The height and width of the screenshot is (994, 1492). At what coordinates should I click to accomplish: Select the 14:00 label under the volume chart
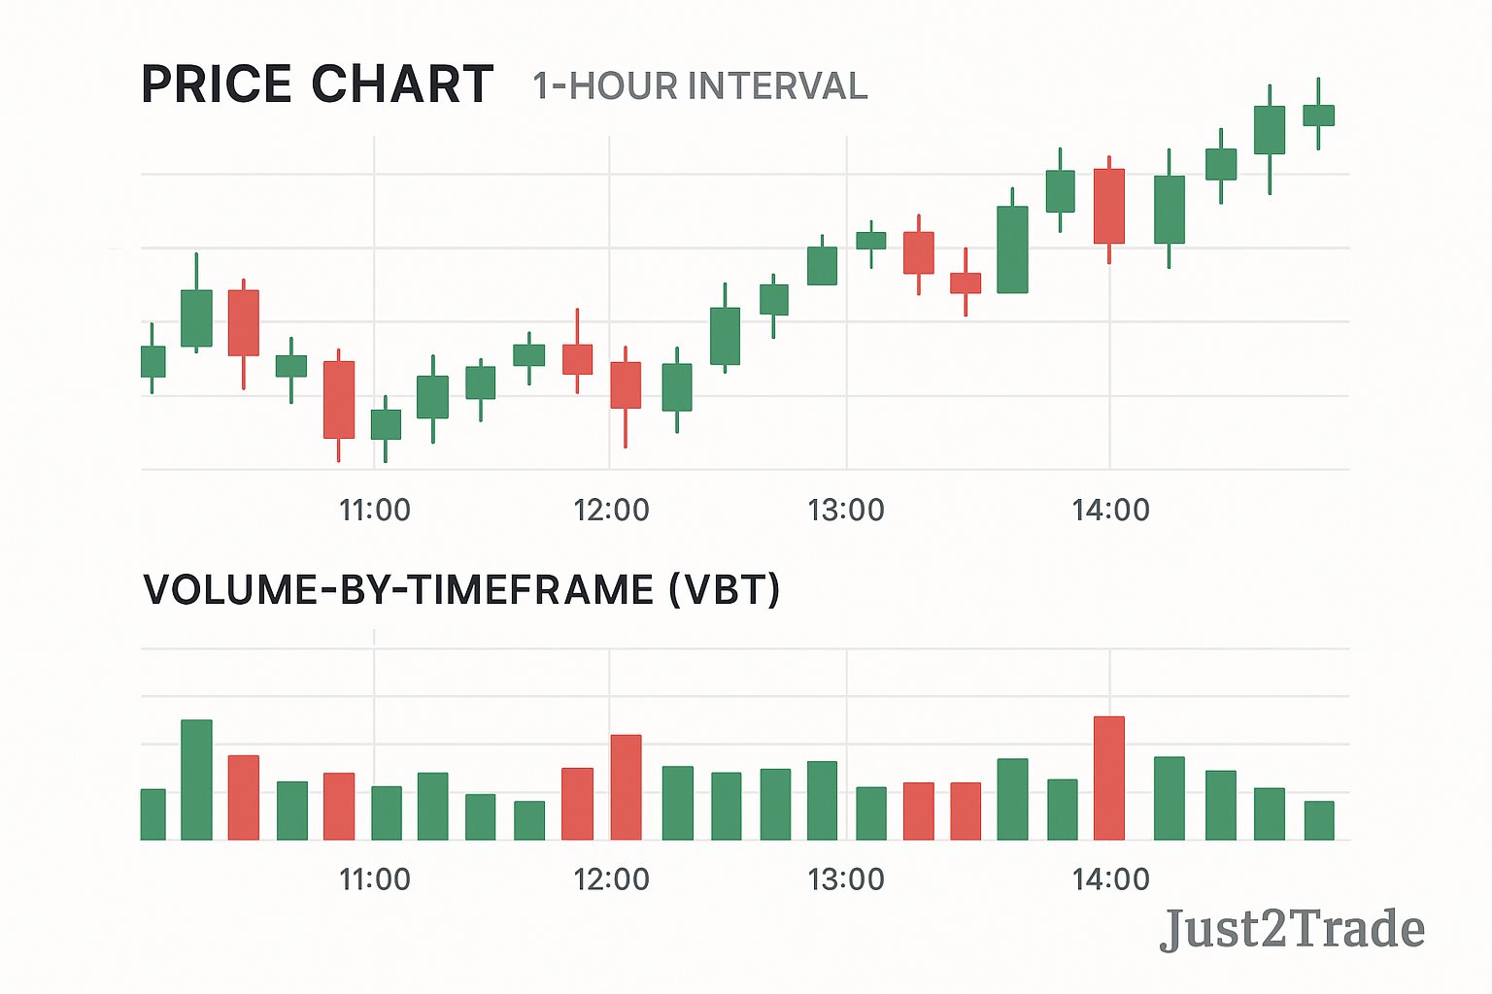(1110, 879)
